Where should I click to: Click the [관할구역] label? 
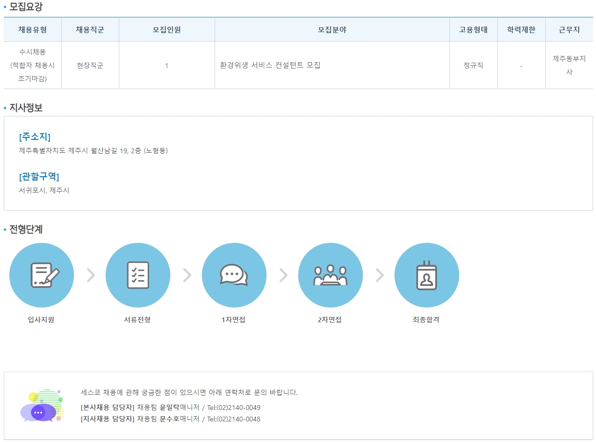tap(39, 177)
